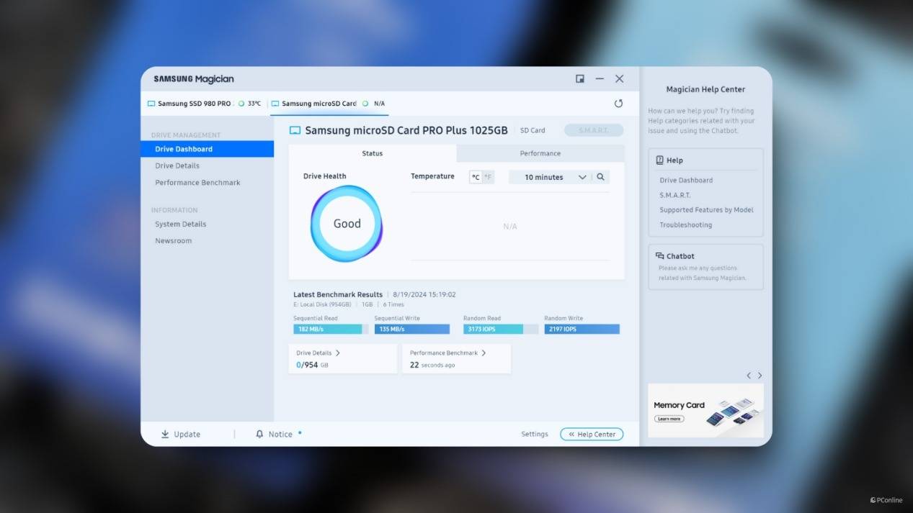
Task: Switch to the Performance tab
Action: (x=540, y=153)
